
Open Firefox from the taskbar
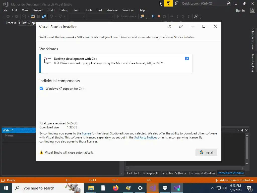[x=115, y=188]
